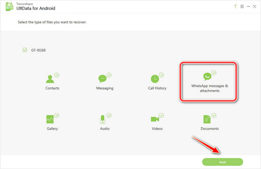Select the Messaging speech bubble icon

102,79
